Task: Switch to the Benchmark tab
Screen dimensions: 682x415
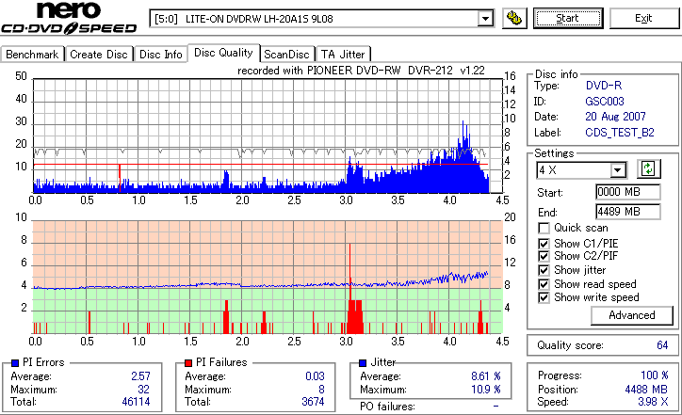Action: pyautogui.click(x=32, y=55)
